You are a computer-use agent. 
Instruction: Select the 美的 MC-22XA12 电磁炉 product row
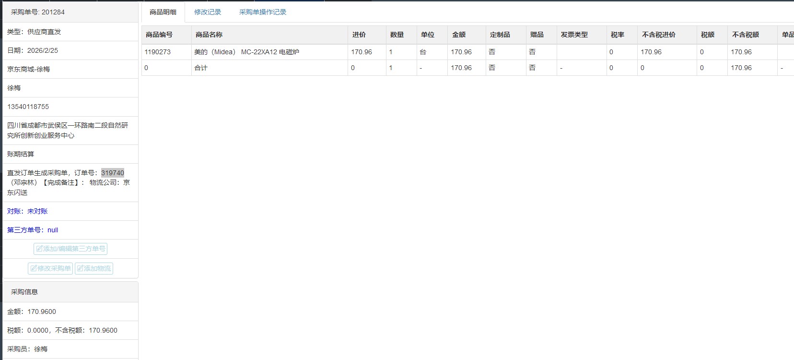click(246, 52)
